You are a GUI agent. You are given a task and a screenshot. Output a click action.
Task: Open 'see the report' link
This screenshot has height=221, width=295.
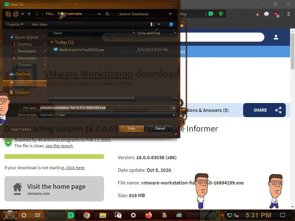[x=59, y=146]
